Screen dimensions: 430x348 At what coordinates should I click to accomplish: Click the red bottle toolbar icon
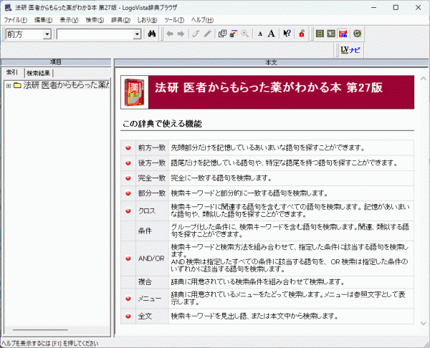coord(302,34)
